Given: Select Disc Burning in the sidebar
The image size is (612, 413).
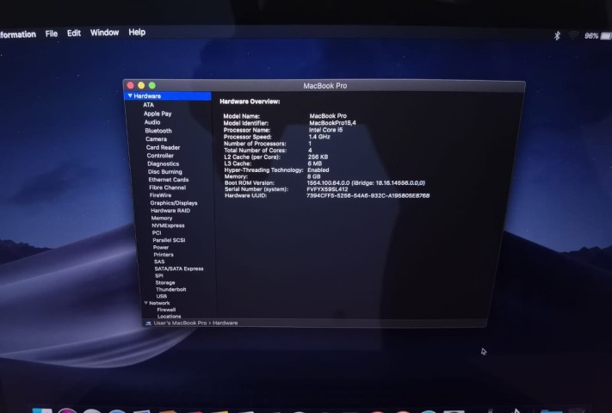Looking at the screenshot, I should coord(164,171).
